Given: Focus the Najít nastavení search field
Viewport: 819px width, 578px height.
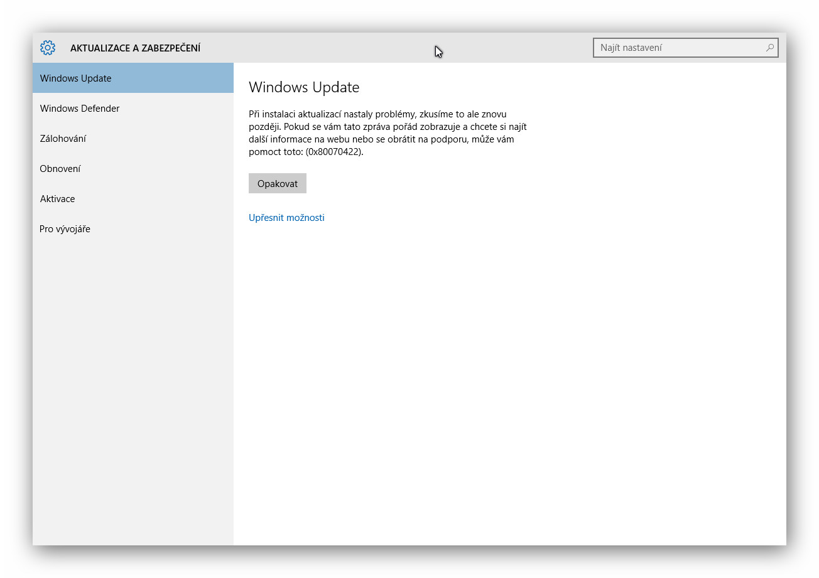Looking at the screenshot, I should click(x=685, y=48).
